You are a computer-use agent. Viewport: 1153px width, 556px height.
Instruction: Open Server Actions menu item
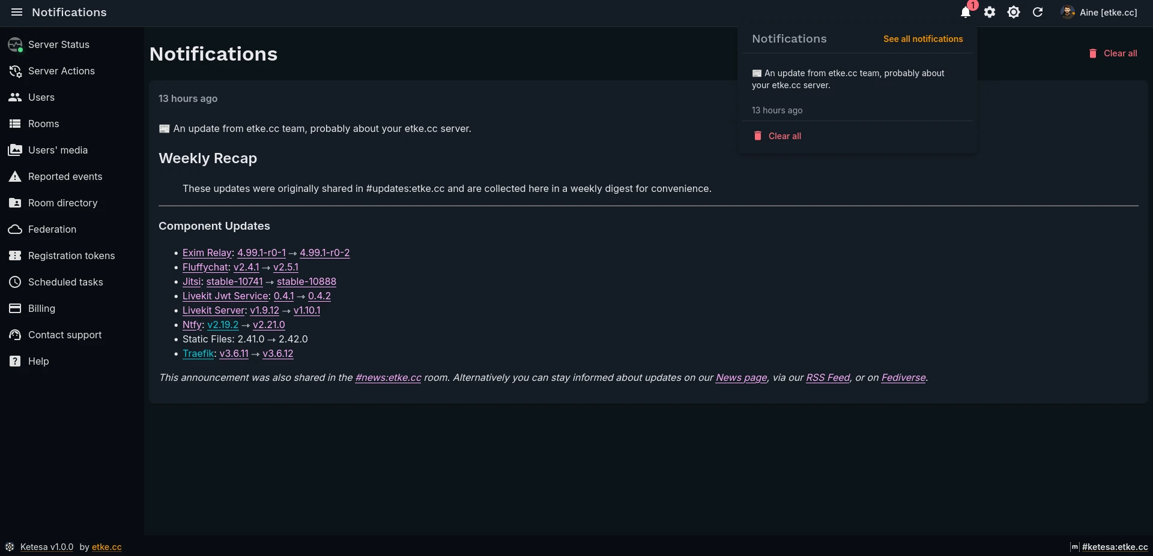click(x=72, y=71)
